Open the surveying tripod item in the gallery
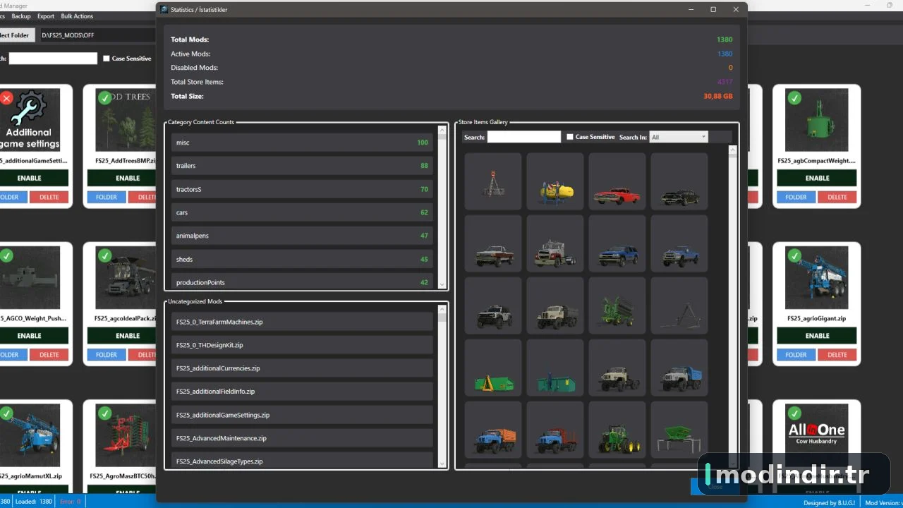The image size is (903, 508). click(493, 181)
